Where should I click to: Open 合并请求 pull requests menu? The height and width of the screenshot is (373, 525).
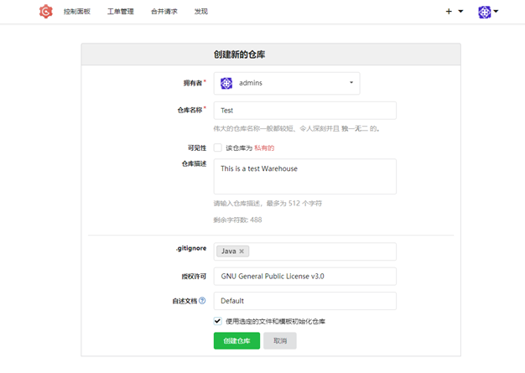(164, 12)
